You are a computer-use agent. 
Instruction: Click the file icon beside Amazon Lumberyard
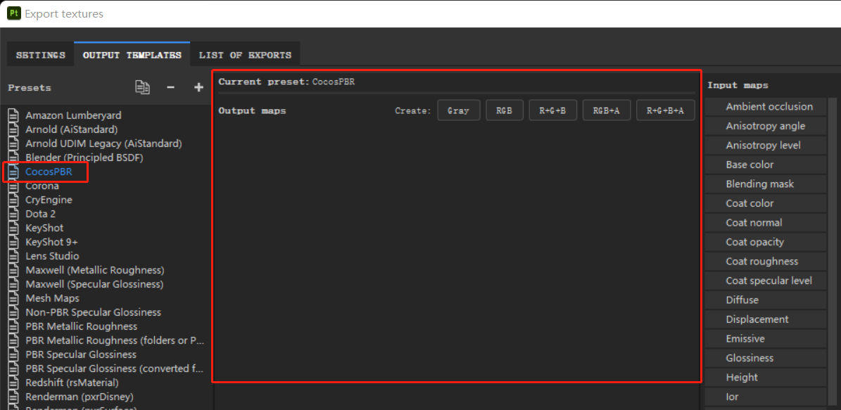[x=13, y=115]
